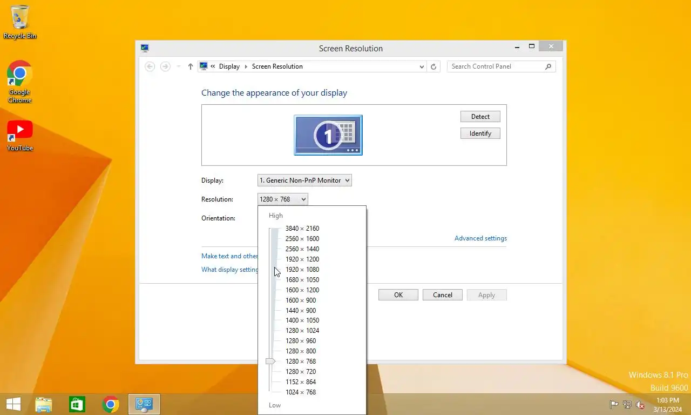Open the Google Chrome desktop shortcut

pos(20,82)
